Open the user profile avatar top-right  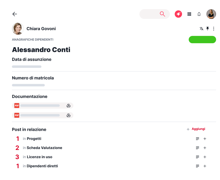pyautogui.click(x=211, y=14)
